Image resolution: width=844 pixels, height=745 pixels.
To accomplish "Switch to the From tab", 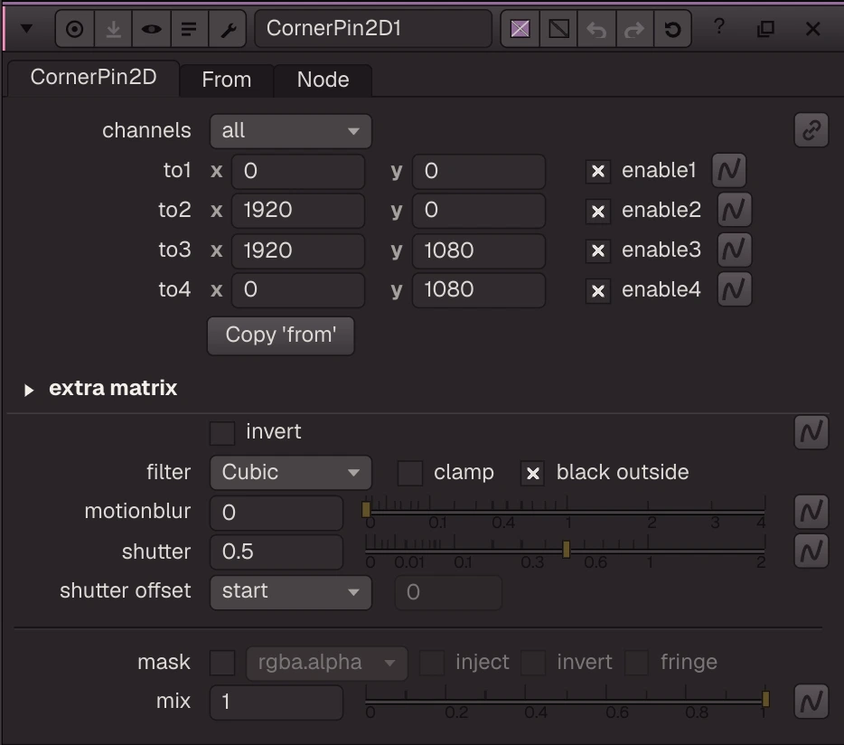I will tap(227, 80).
